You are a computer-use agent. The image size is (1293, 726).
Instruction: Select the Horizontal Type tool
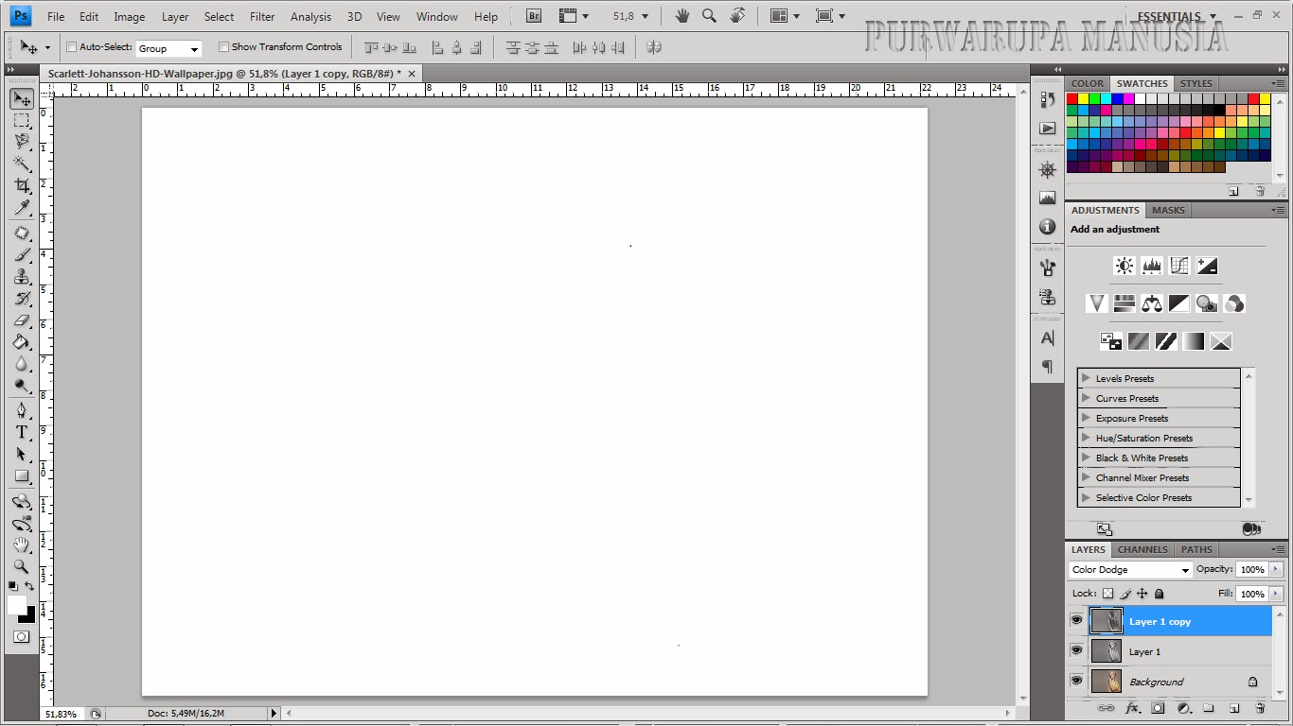[x=21, y=432]
